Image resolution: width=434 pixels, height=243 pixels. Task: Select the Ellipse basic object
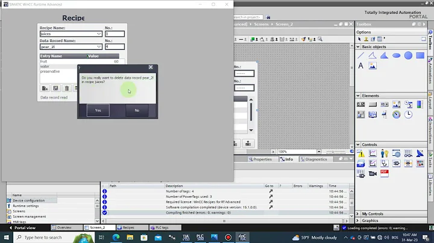pyautogui.click(x=397, y=55)
